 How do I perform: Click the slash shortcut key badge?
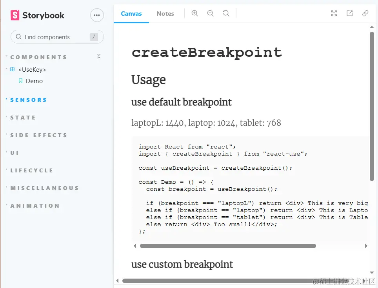coord(94,37)
